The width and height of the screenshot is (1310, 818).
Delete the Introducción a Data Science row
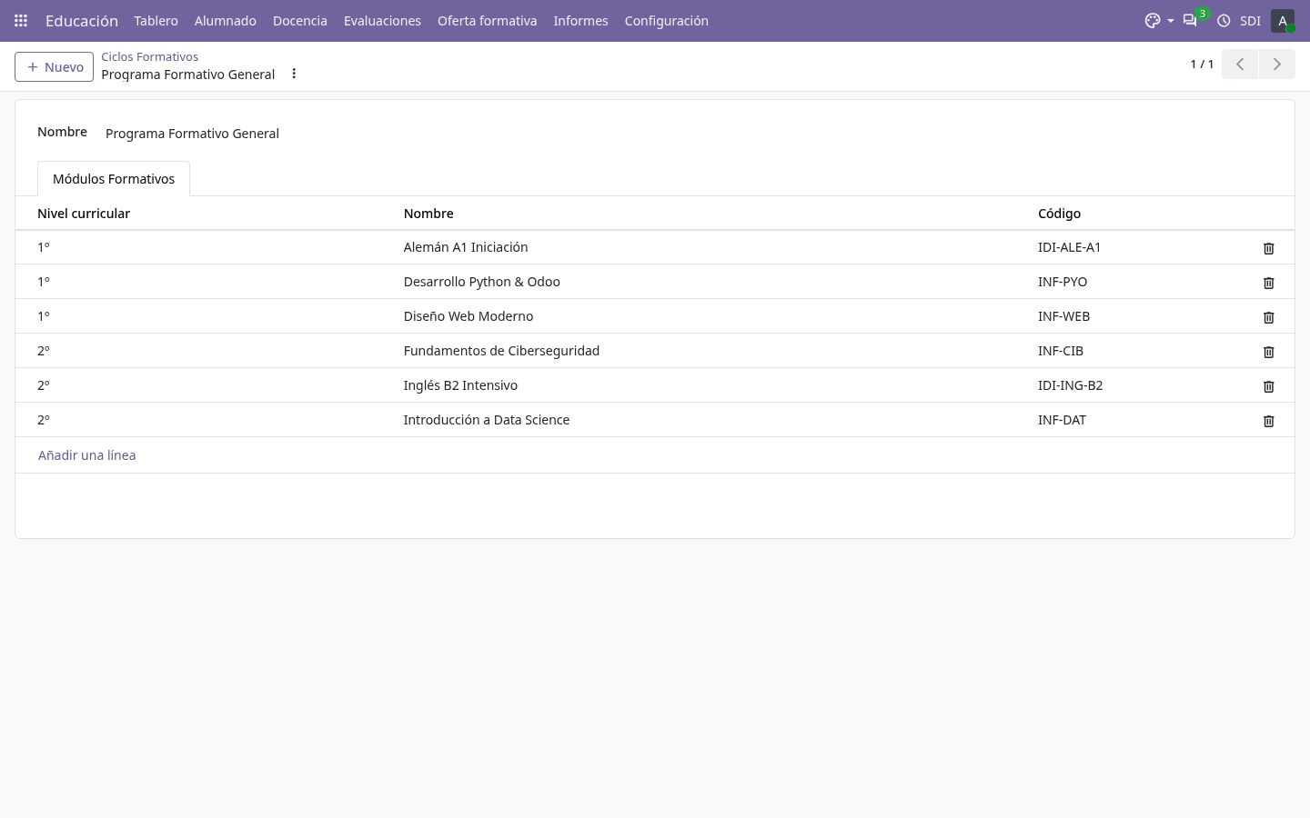[x=1268, y=421]
